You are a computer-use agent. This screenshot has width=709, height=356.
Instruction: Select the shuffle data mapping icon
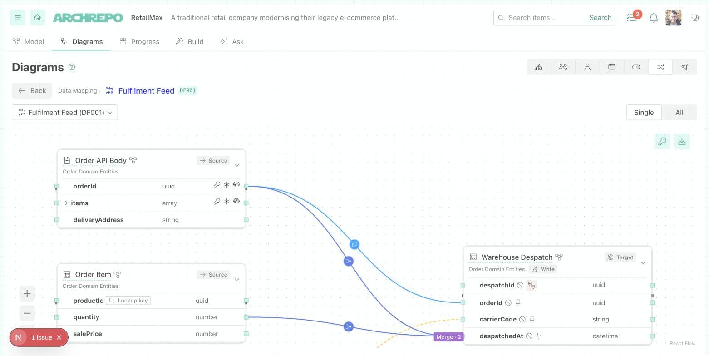pyautogui.click(x=660, y=67)
